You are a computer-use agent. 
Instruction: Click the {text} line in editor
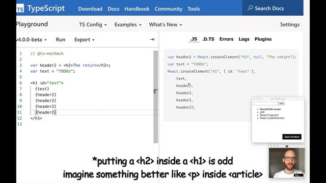pyautogui.click(x=42, y=88)
